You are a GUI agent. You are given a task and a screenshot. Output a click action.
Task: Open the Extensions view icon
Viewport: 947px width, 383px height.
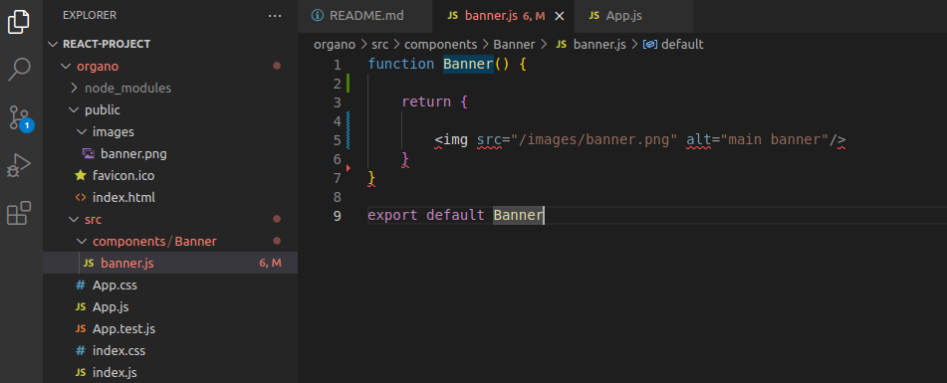19,213
